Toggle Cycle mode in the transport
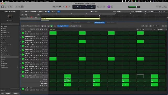The width and height of the screenshot is (168, 95). pos(70,7)
